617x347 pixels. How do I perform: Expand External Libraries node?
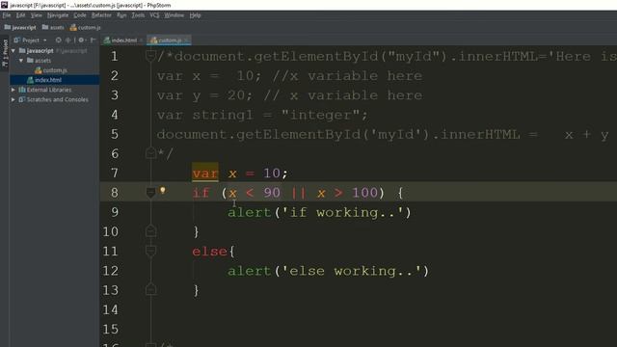pos(13,90)
